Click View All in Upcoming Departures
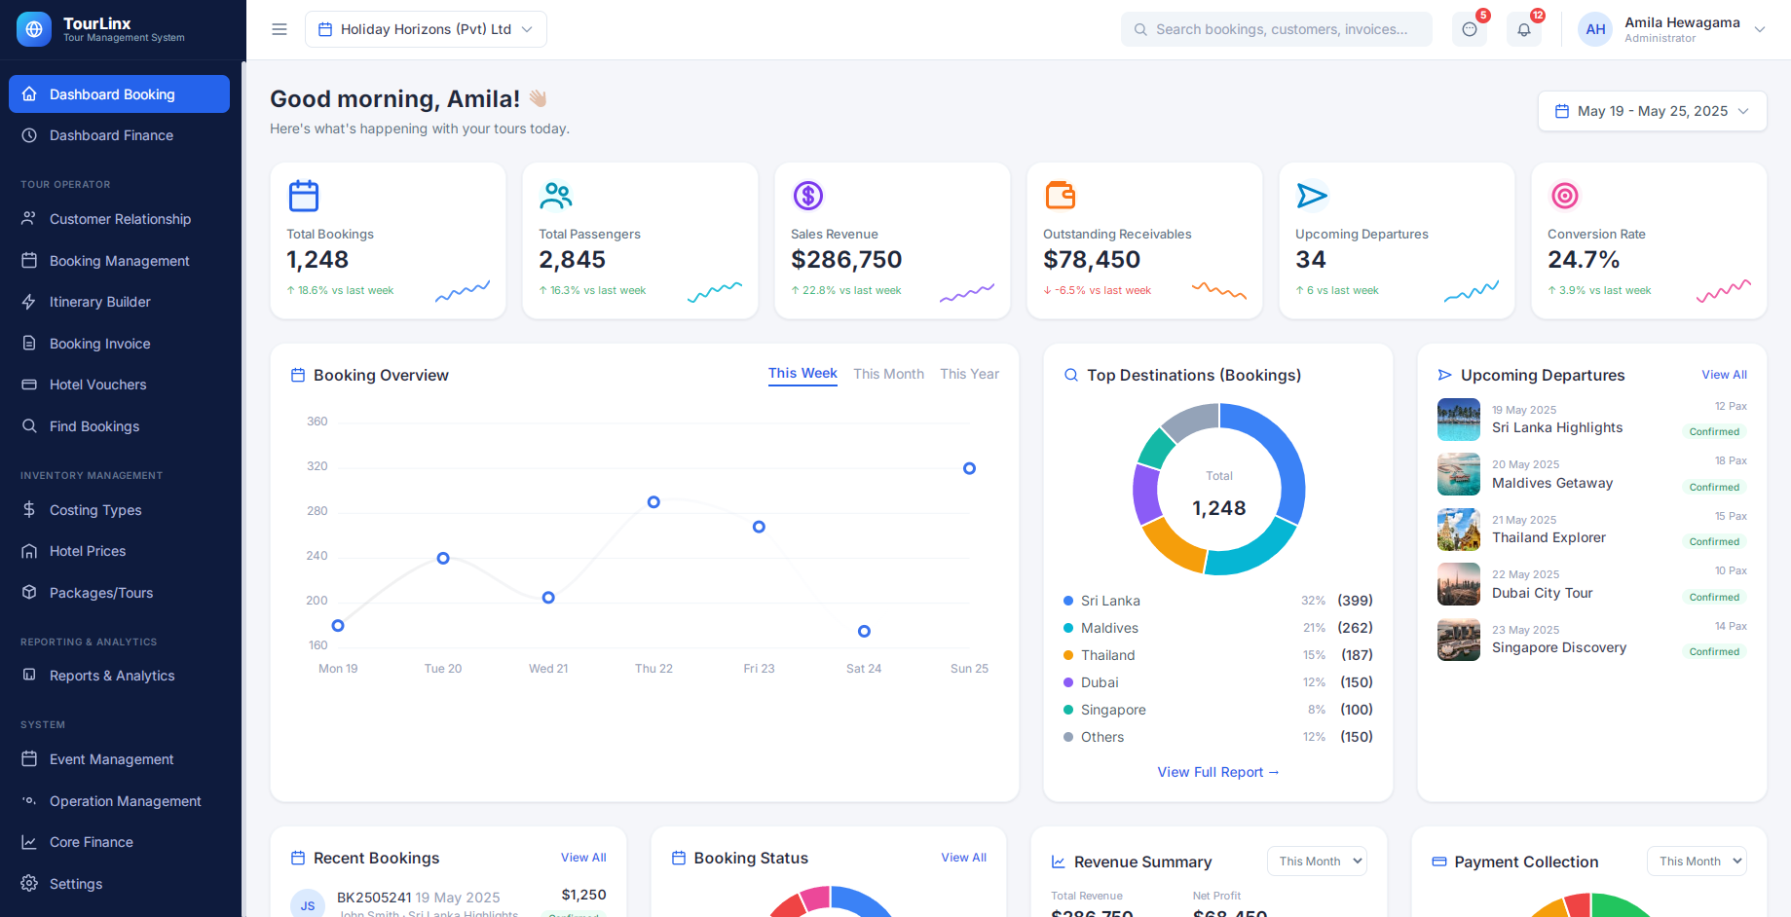Viewport: 1791px width, 917px height. click(1724, 375)
